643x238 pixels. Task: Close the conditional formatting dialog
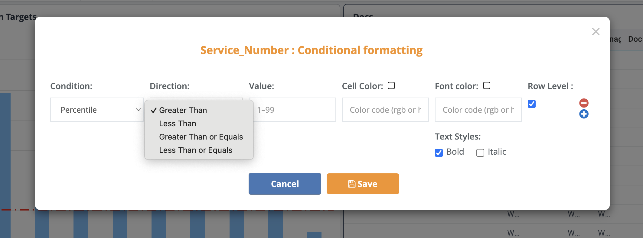(x=596, y=32)
